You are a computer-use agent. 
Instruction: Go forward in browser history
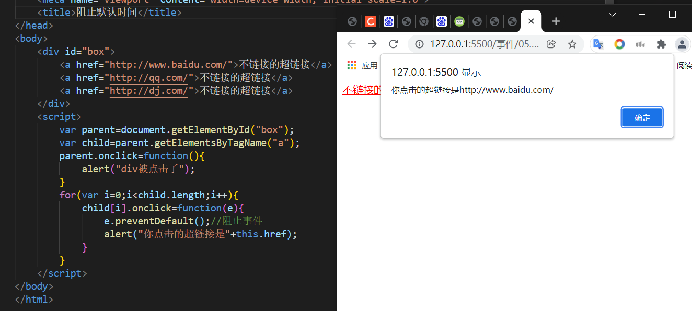click(372, 44)
